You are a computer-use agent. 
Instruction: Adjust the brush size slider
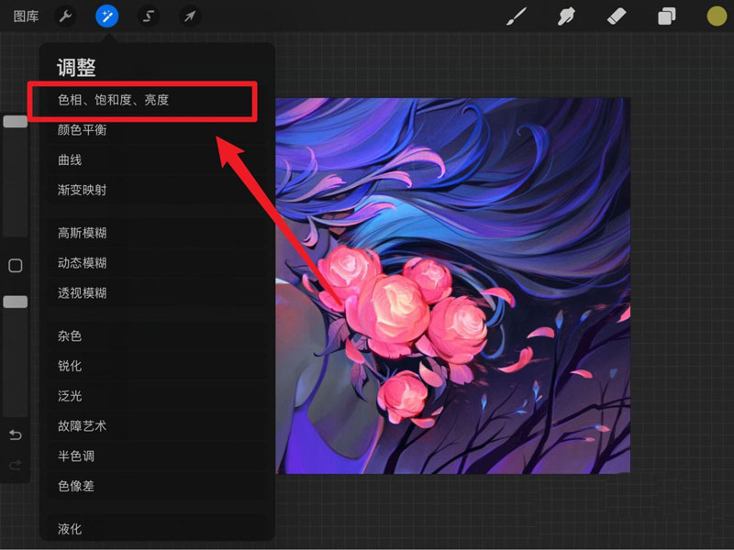pyautogui.click(x=15, y=120)
